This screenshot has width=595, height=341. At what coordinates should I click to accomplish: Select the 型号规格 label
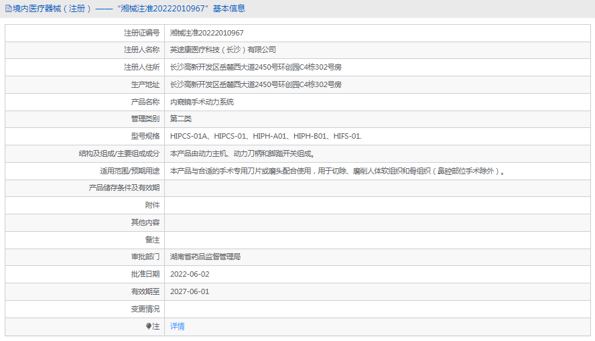click(x=145, y=136)
